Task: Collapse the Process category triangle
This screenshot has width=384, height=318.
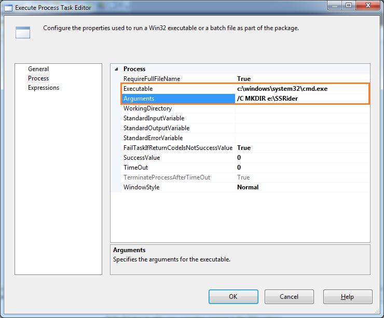Action: coord(116,69)
